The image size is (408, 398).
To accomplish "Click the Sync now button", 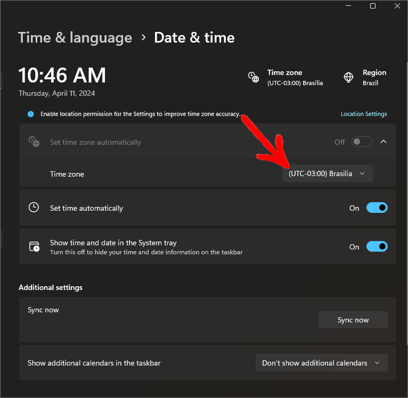I will tap(353, 320).
